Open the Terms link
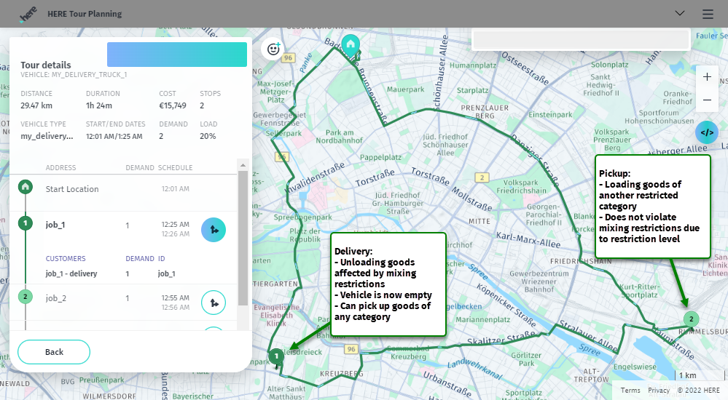 click(630, 391)
